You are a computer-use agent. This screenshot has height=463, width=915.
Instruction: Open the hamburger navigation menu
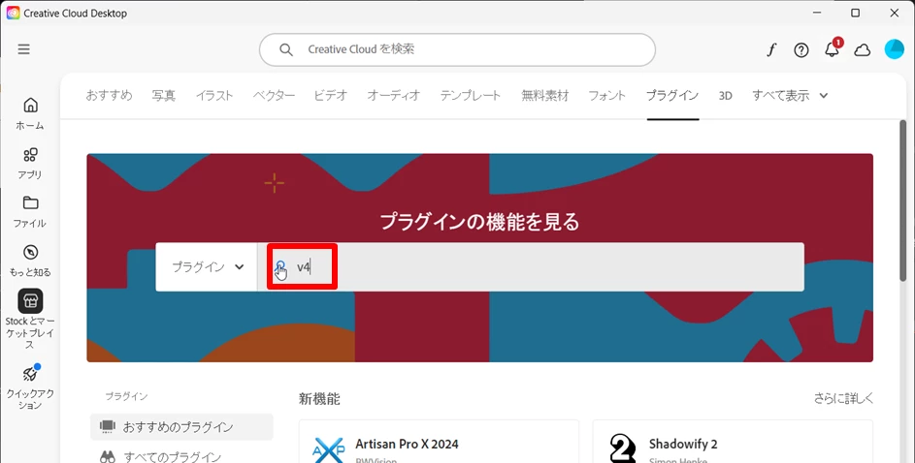[x=24, y=49]
